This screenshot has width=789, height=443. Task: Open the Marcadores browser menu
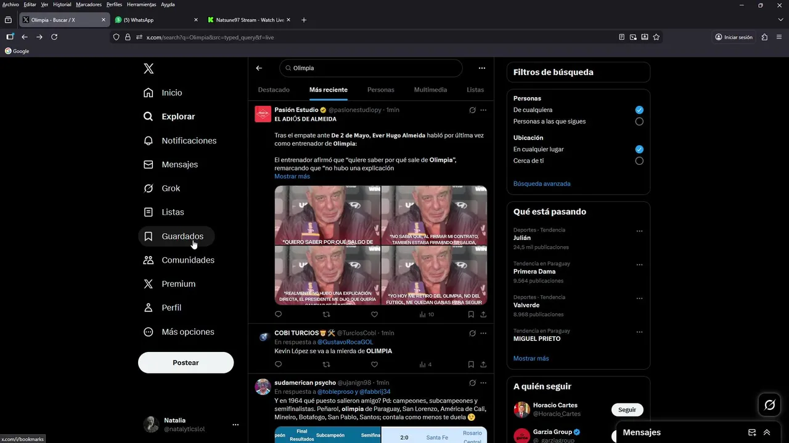pos(89,4)
